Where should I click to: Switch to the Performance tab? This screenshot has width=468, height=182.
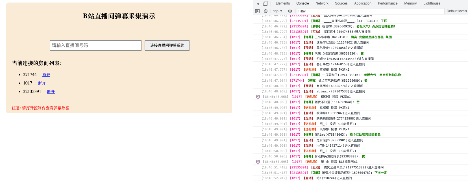(388, 3)
